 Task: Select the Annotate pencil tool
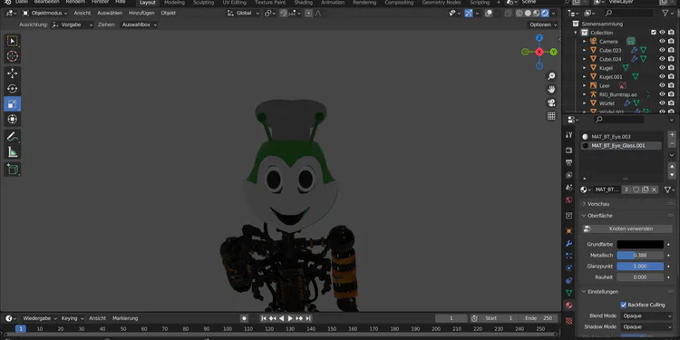12,137
